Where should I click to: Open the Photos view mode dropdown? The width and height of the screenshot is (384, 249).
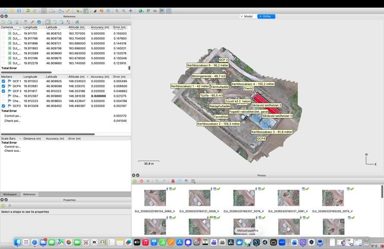(x=193, y=181)
